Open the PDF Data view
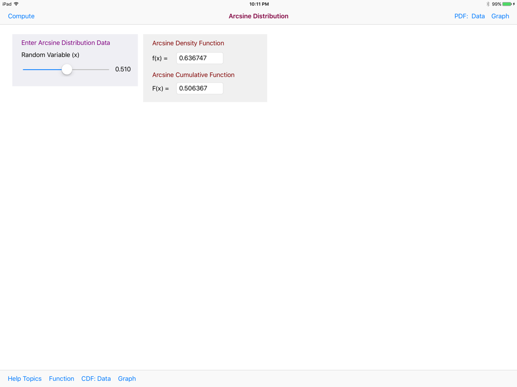Image resolution: width=517 pixels, height=387 pixels. coord(478,16)
